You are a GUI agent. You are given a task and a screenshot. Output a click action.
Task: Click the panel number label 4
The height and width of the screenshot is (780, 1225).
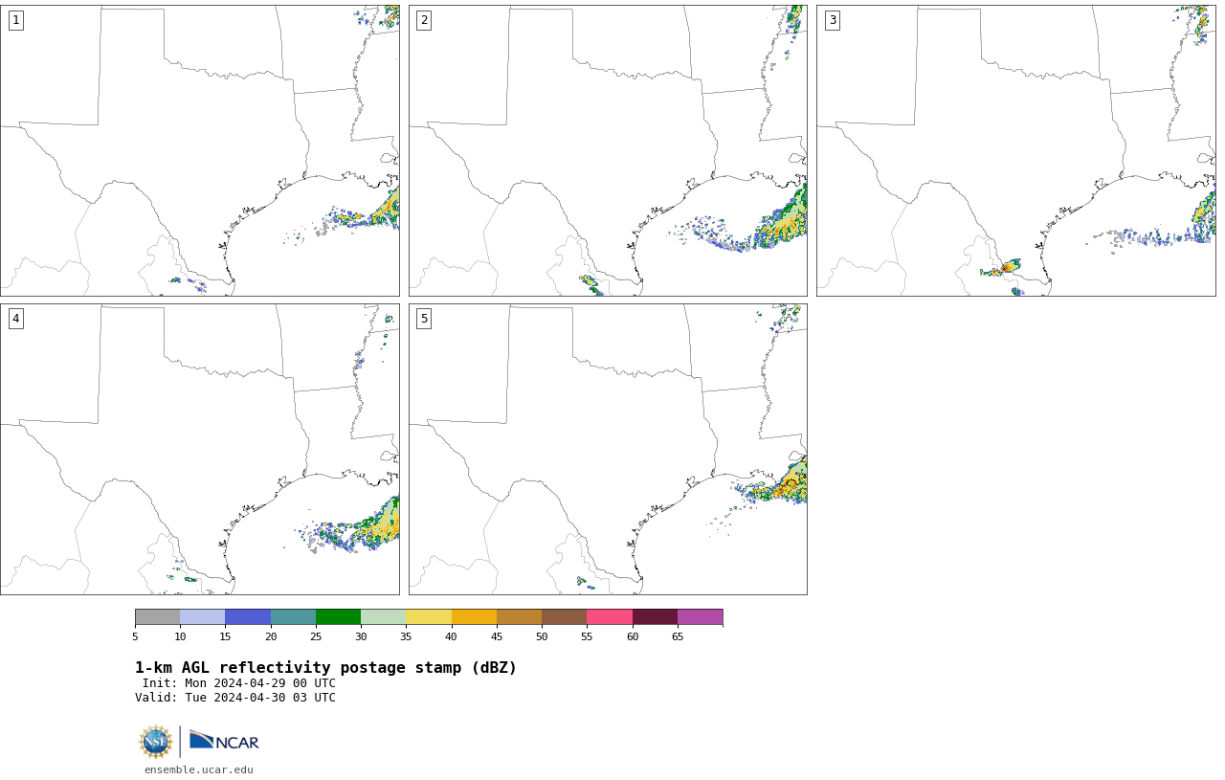[x=15, y=319]
